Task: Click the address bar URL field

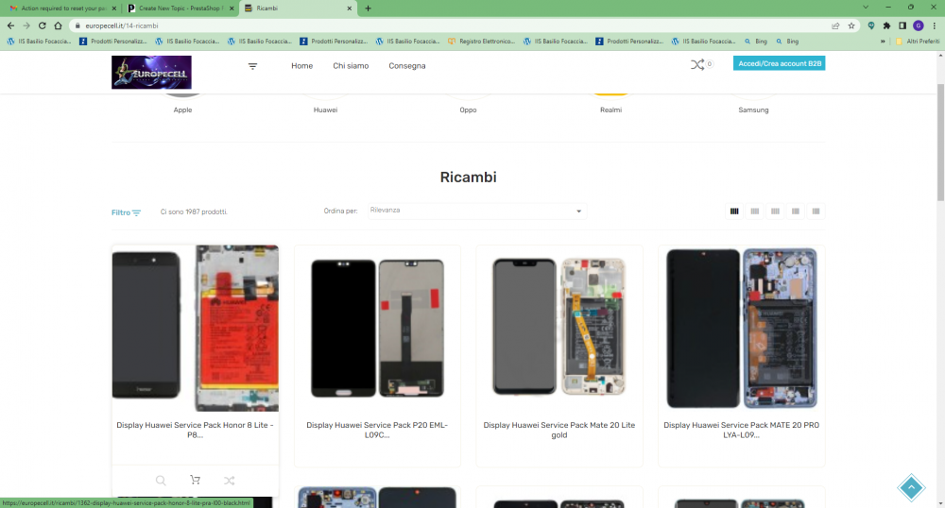Action: click(x=452, y=25)
